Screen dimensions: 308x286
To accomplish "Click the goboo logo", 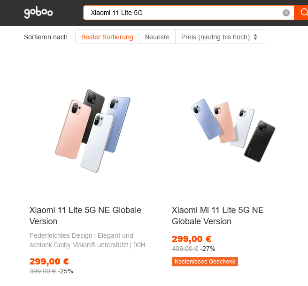I will [38, 13].
